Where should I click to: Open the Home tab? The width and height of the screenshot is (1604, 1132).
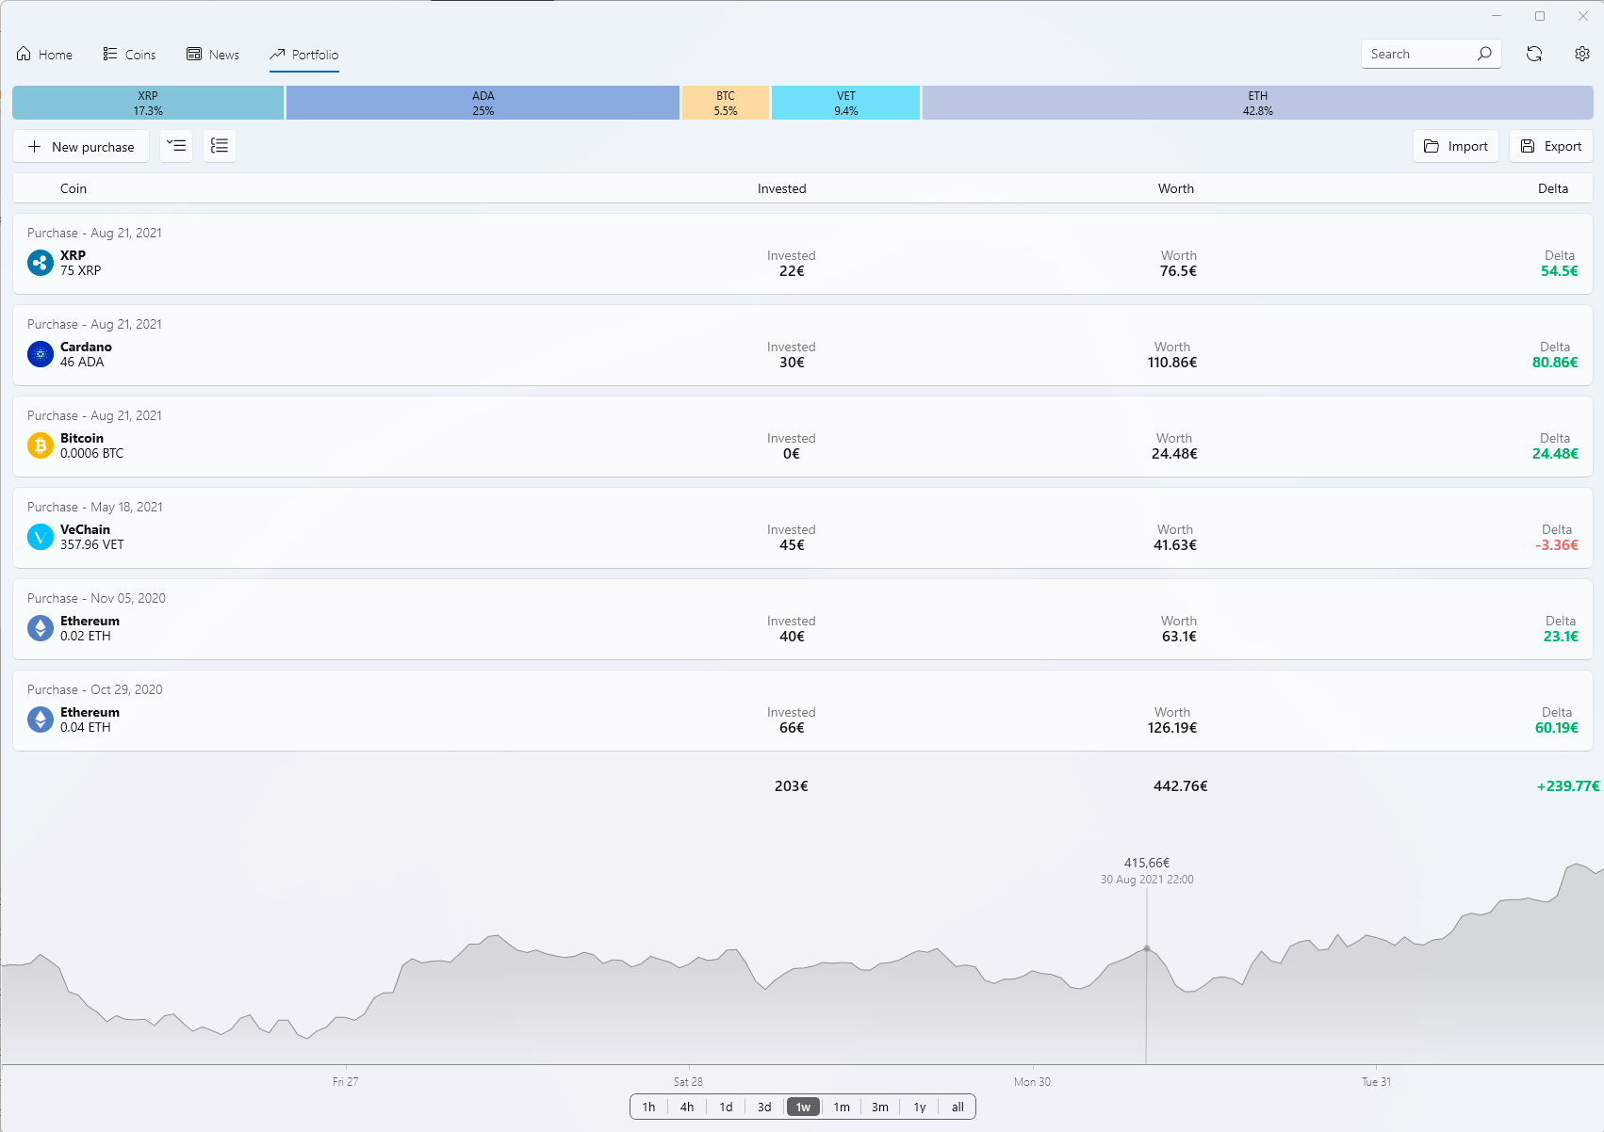[x=44, y=55]
